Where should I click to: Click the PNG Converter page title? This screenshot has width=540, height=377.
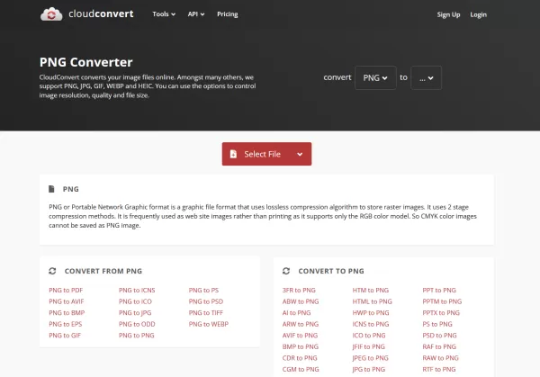pos(85,62)
